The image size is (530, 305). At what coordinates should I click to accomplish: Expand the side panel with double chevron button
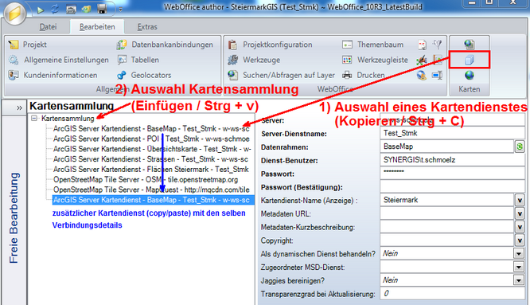pos(19,108)
